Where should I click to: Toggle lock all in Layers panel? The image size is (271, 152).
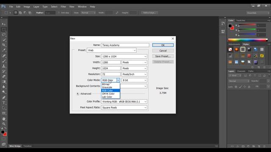pyautogui.click(x=249, y=87)
